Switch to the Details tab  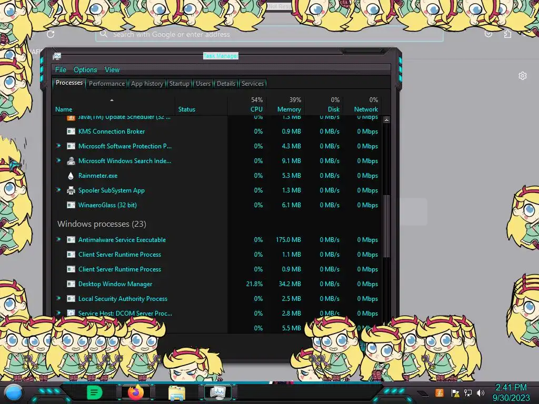226,84
